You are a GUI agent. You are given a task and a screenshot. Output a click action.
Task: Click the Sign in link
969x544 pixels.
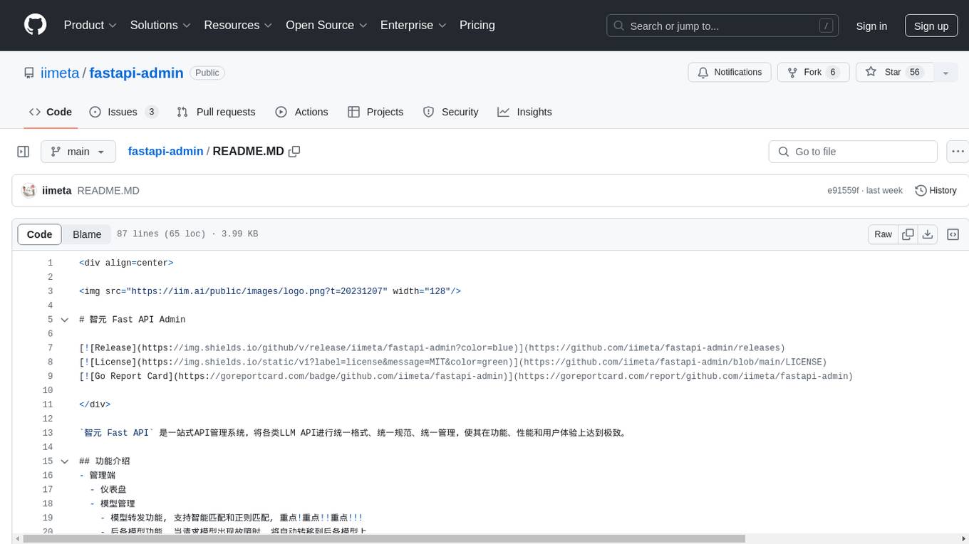pos(871,26)
